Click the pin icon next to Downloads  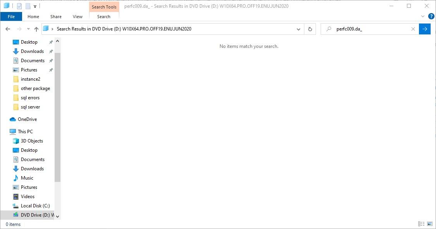(51, 52)
